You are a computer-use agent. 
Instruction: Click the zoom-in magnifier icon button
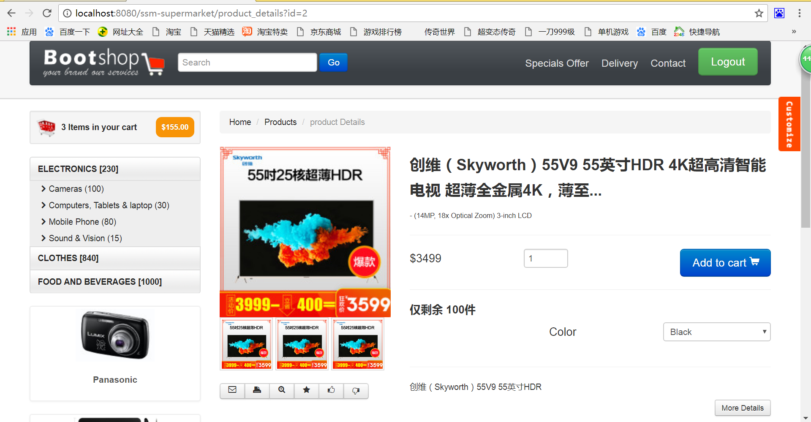coord(282,390)
